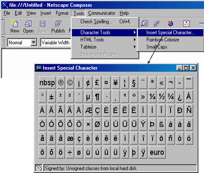Insert the copyright © symbol

pos(70,83)
